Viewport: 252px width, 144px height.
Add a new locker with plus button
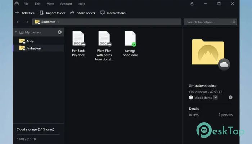60,32
